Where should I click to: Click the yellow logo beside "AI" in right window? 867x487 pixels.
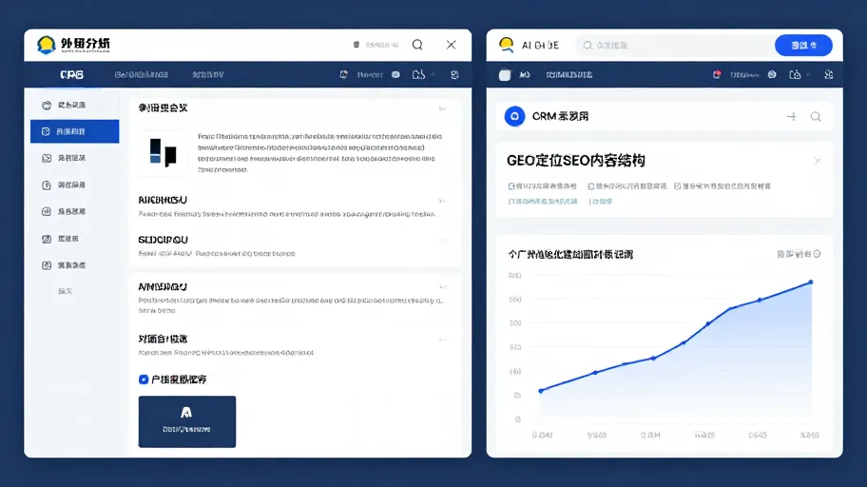click(x=506, y=45)
